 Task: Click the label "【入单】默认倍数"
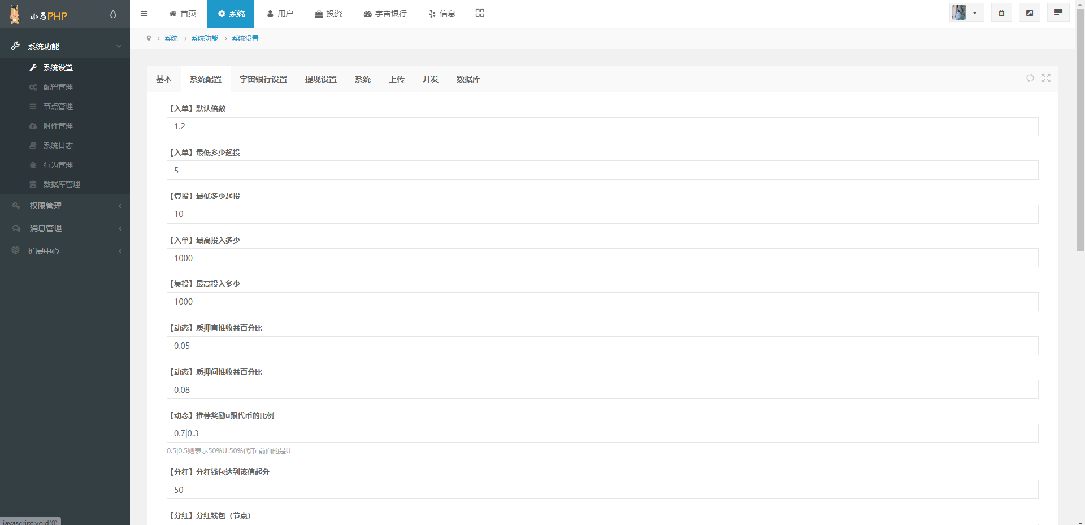[x=197, y=109]
